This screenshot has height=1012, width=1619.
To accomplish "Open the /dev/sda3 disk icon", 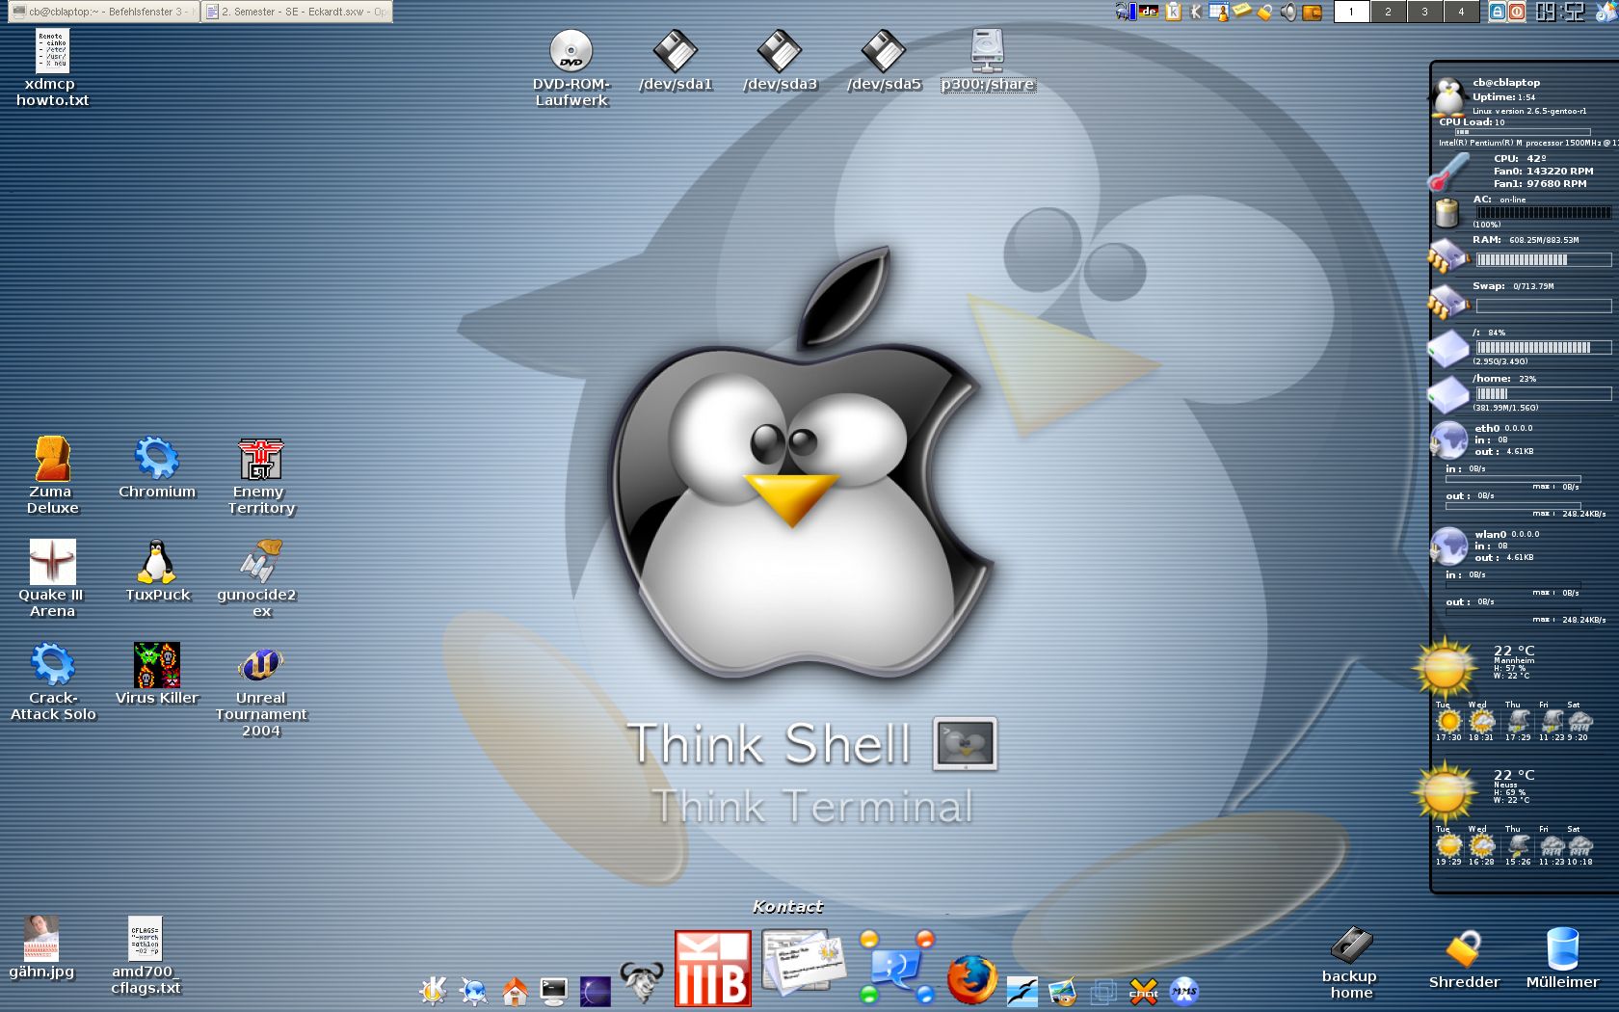I will point(780,62).
